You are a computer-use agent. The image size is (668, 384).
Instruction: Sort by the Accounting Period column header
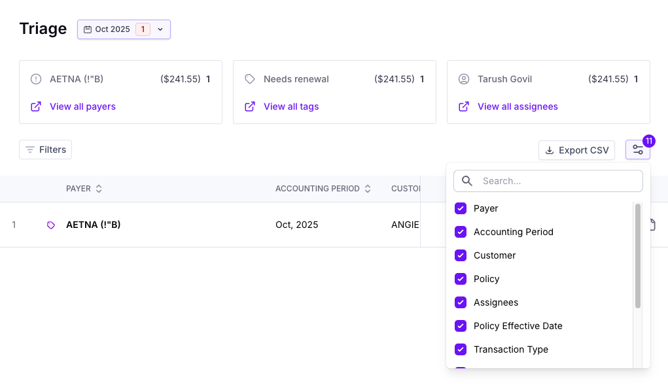323,189
